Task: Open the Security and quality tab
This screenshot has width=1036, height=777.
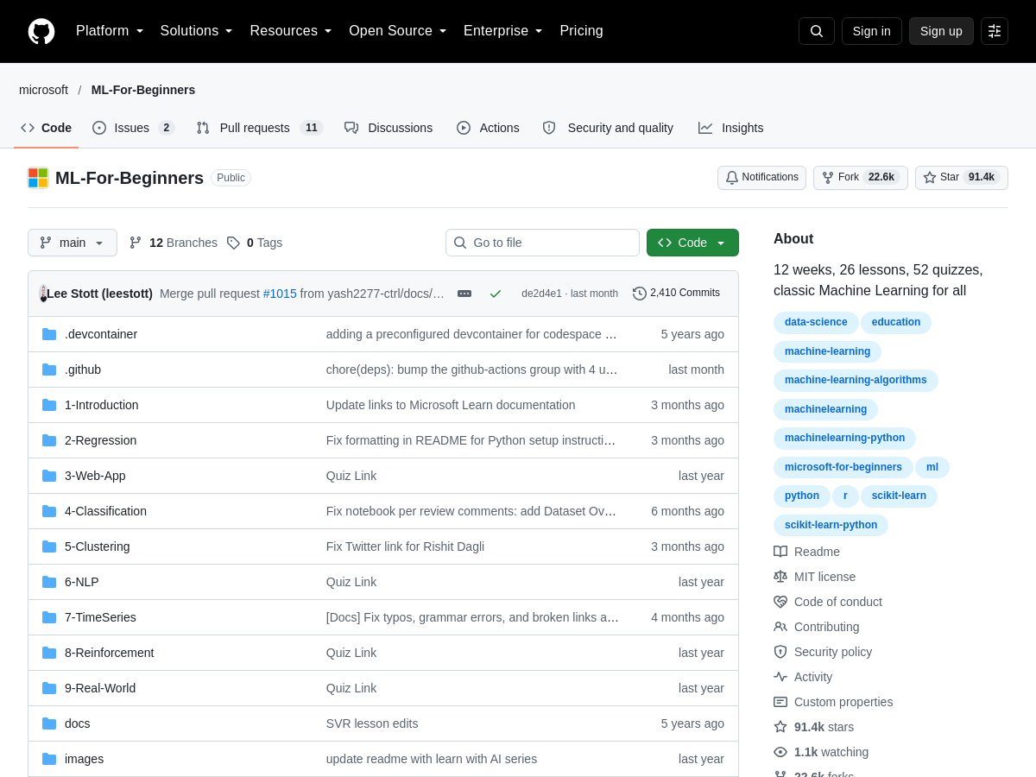Action: (608, 128)
